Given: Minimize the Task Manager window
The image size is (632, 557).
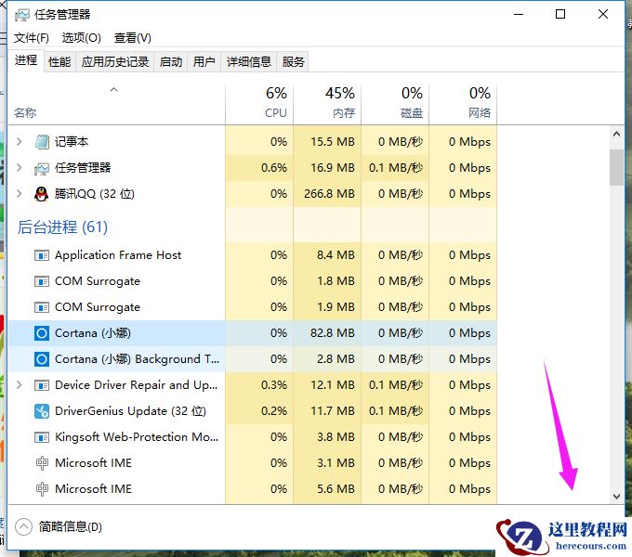Looking at the screenshot, I should 519,15.
